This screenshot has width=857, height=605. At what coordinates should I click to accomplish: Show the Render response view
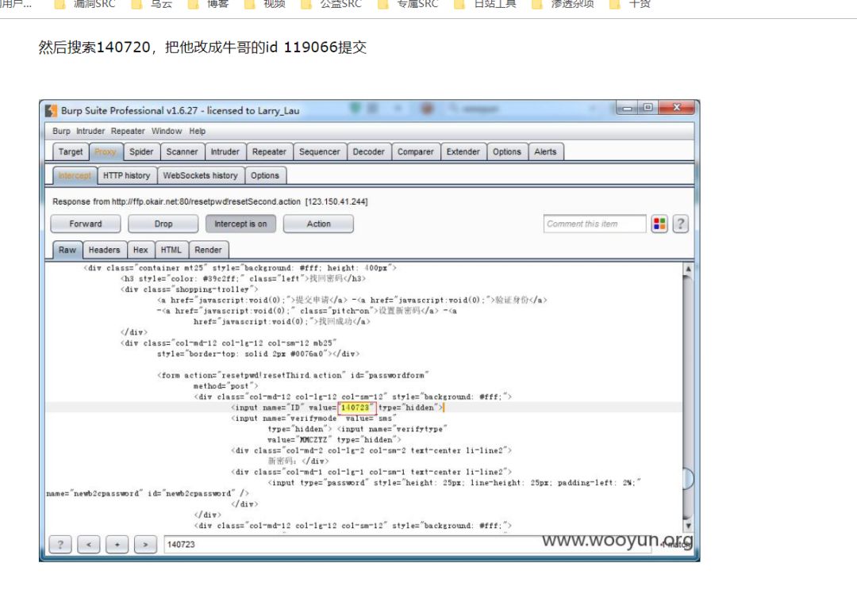point(208,250)
